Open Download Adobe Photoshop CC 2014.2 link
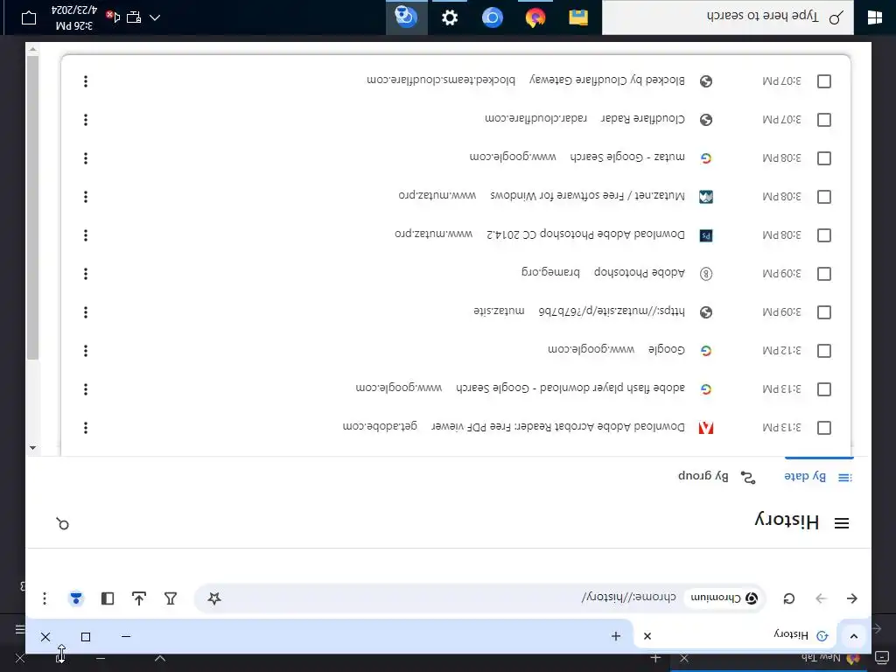Viewport: 896px width, 672px height. pos(585,234)
